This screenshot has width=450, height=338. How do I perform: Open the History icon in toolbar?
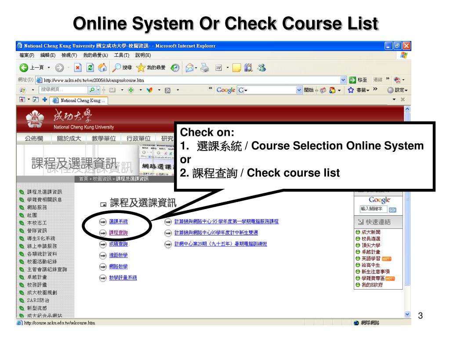click(x=175, y=67)
